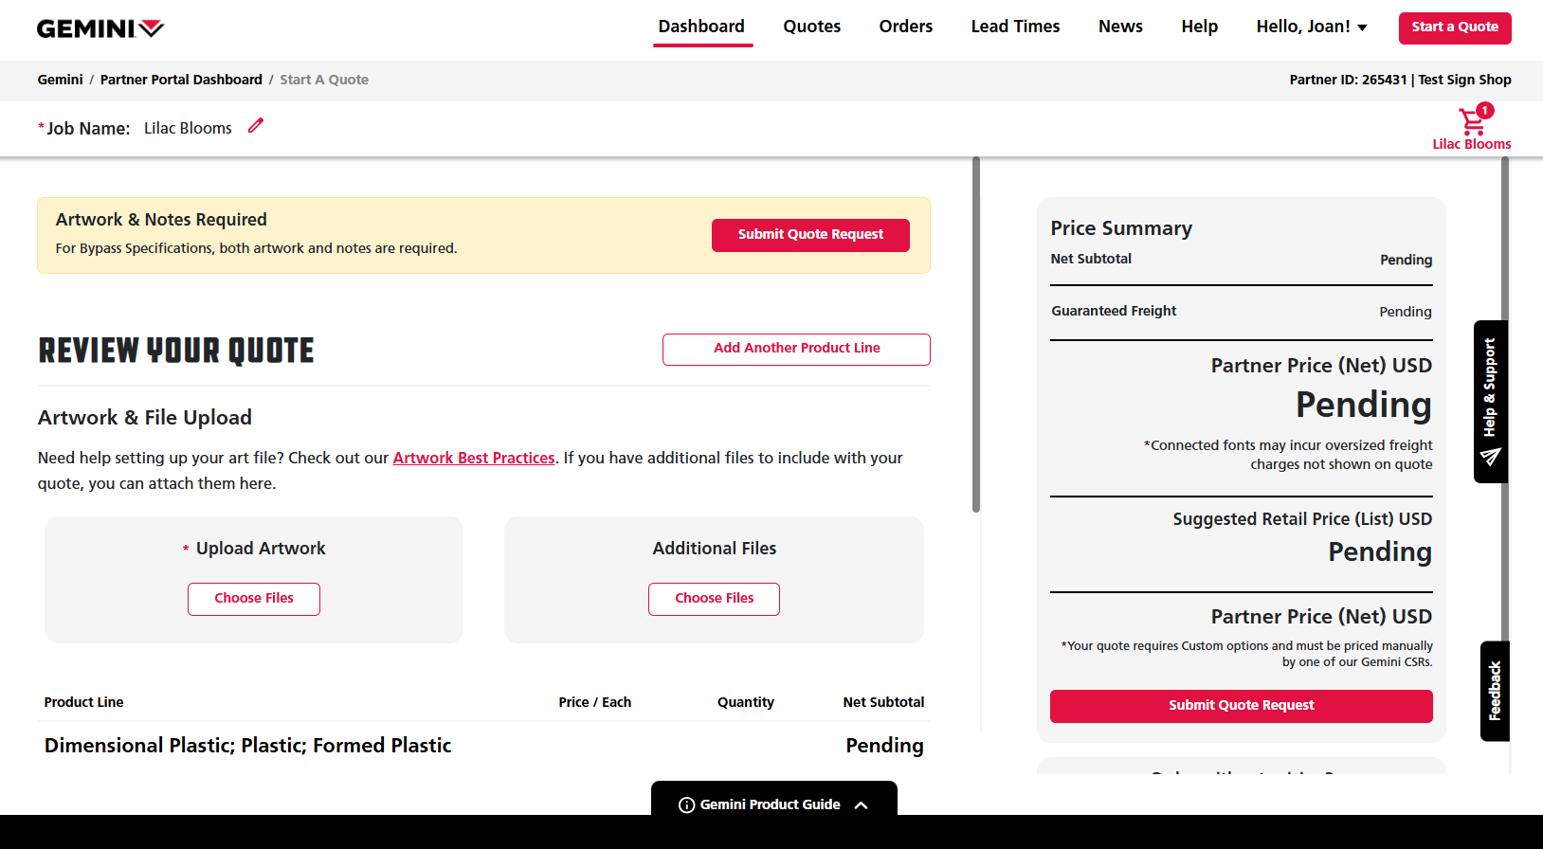This screenshot has width=1543, height=849.
Task: Open the Feedback side tab
Action: pyautogui.click(x=1495, y=691)
